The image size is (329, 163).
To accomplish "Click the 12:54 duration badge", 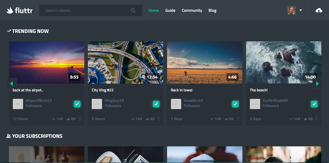I will pyautogui.click(x=152, y=77).
